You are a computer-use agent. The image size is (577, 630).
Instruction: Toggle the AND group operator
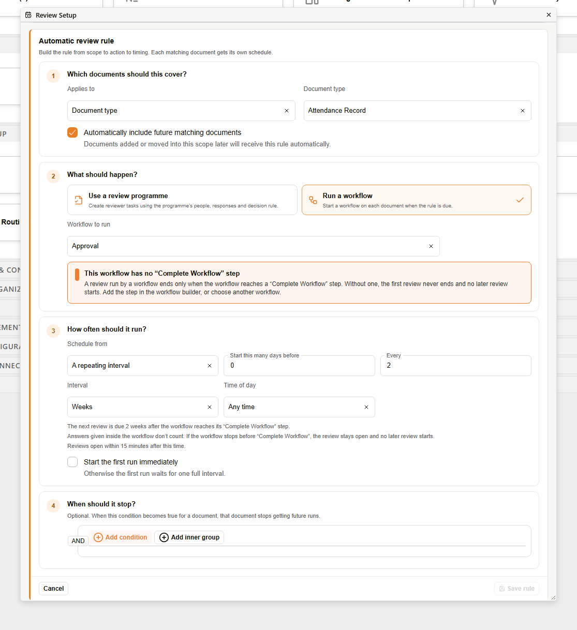point(78,541)
